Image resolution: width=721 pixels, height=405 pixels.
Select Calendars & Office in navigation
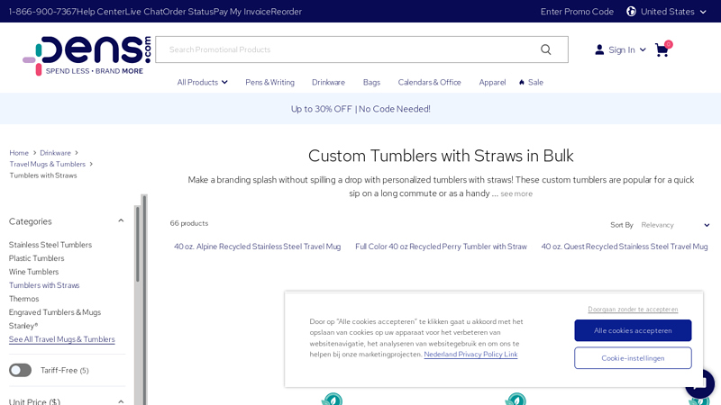[x=429, y=82]
